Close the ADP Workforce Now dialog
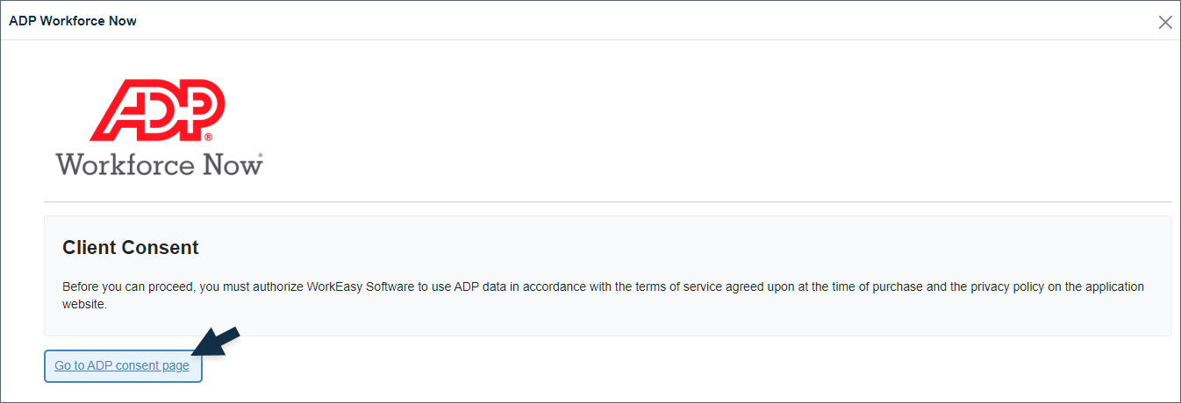Screen dimensions: 1181x403 pos(1165,22)
